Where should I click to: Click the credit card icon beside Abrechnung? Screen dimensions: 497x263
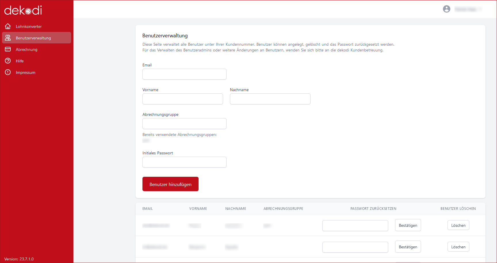[x=8, y=49]
